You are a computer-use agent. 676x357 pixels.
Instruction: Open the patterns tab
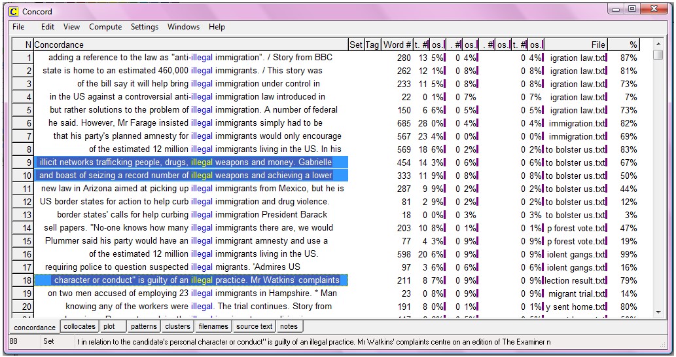click(143, 326)
